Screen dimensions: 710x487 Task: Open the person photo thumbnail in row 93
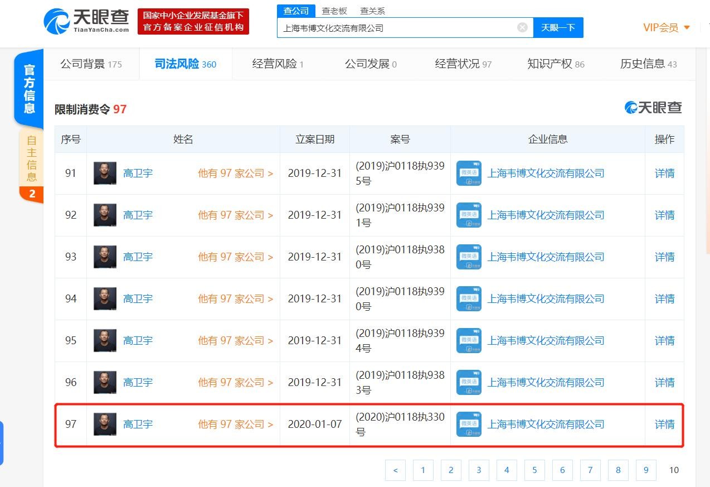click(105, 257)
